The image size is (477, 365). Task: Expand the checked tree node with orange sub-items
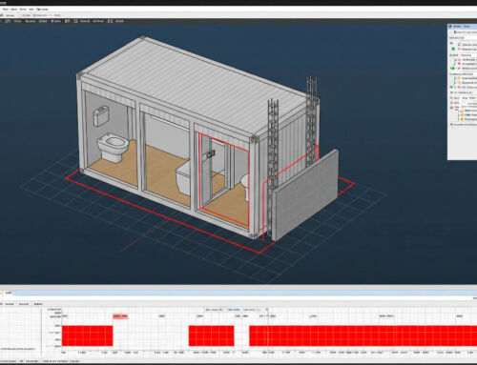(x=451, y=108)
